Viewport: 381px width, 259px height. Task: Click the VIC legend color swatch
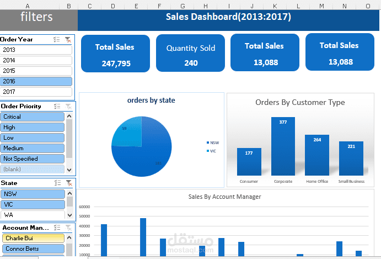pyautogui.click(x=207, y=151)
